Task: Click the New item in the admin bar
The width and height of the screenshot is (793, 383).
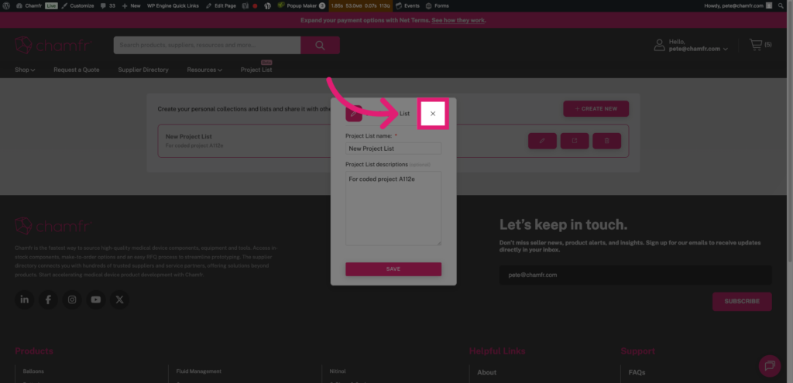Action: click(x=131, y=5)
